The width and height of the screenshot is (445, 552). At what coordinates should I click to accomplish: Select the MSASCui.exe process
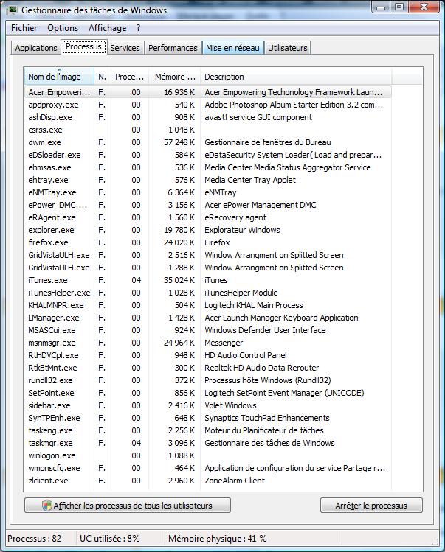point(208,330)
